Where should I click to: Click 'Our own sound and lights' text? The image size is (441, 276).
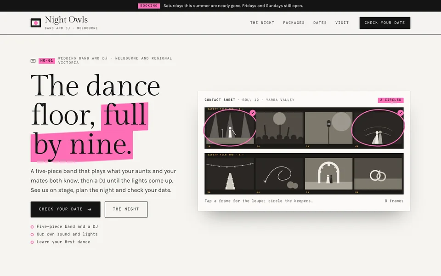[x=67, y=234]
